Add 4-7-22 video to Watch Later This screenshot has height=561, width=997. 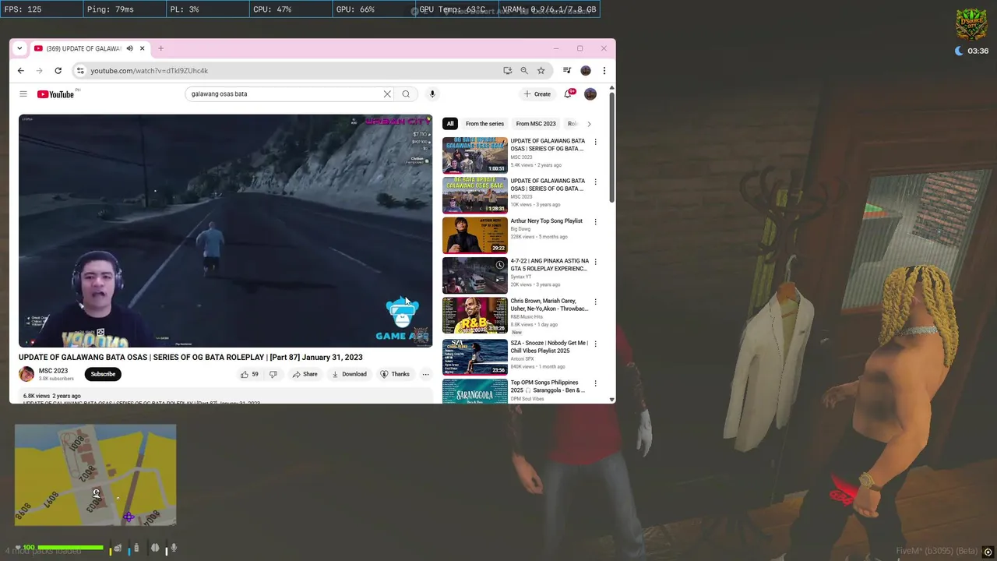500,265
